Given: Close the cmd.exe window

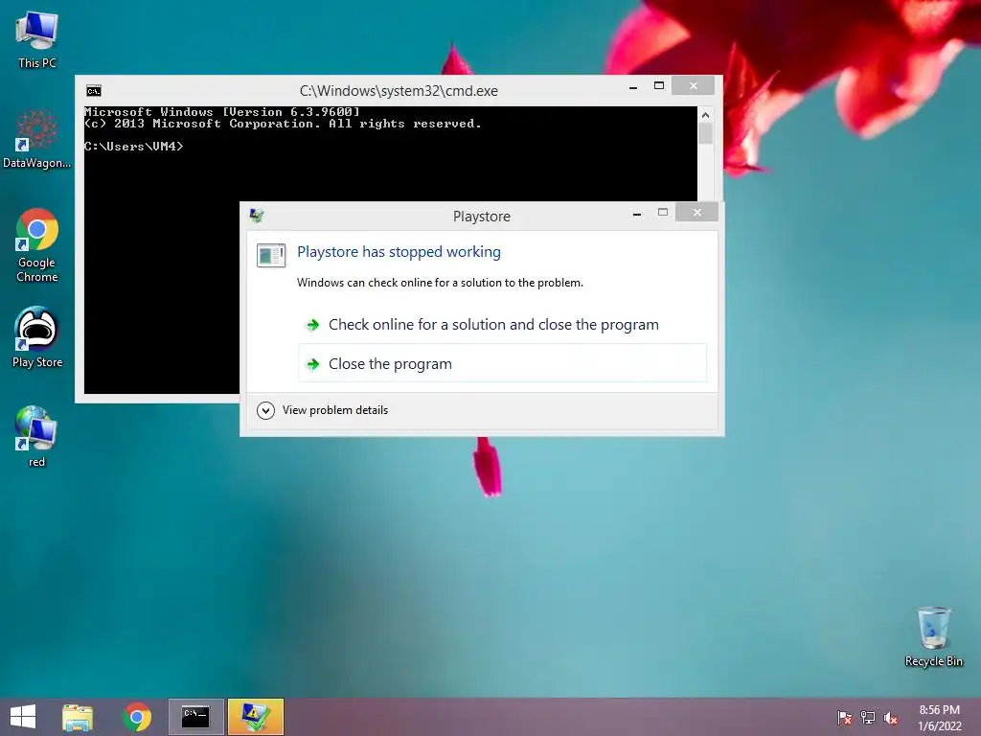Looking at the screenshot, I should (x=694, y=85).
